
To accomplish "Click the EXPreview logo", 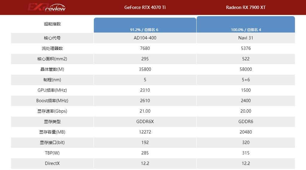I will [x=46, y=7].
